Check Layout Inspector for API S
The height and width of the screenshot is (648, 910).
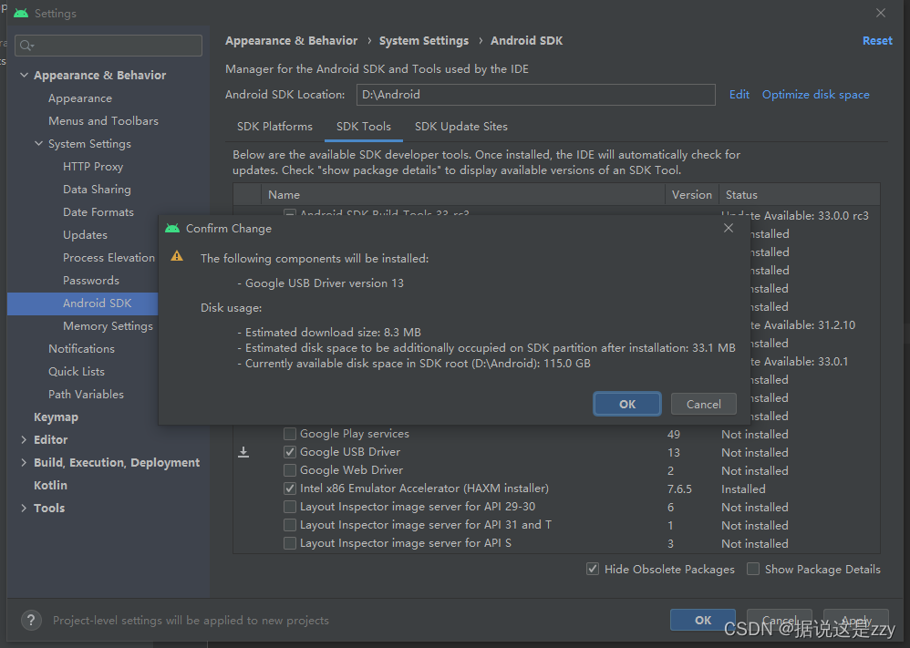pos(290,543)
